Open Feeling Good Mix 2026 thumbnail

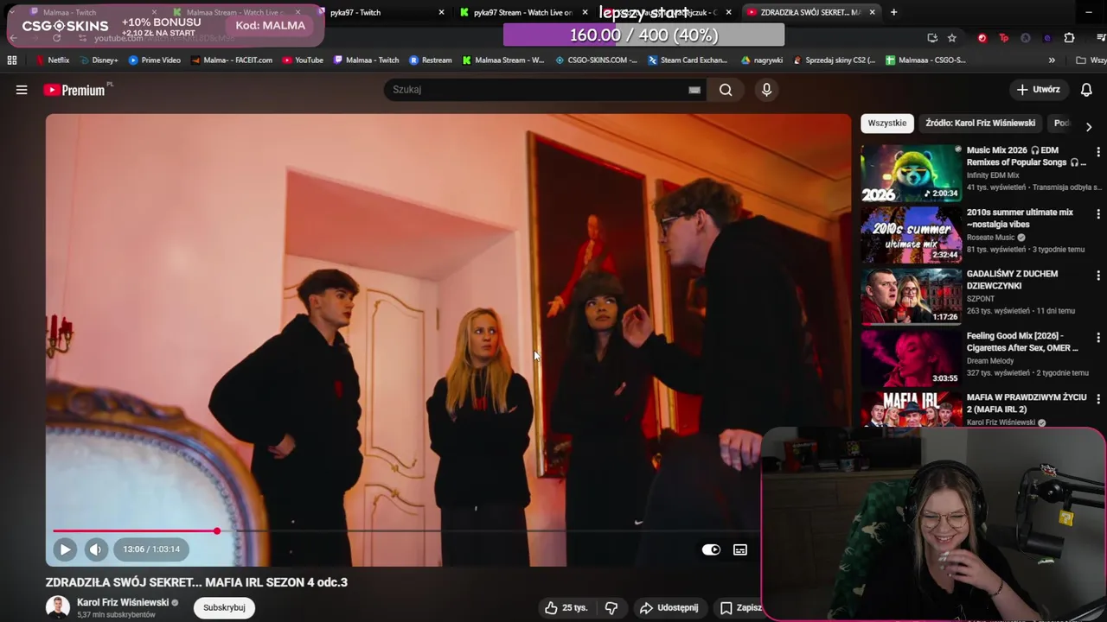point(911,358)
